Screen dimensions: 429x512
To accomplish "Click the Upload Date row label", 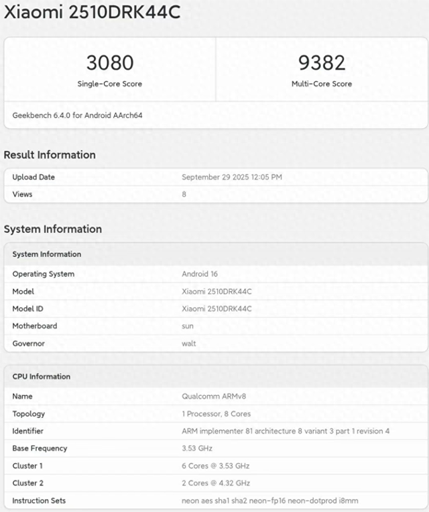I will point(34,177).
